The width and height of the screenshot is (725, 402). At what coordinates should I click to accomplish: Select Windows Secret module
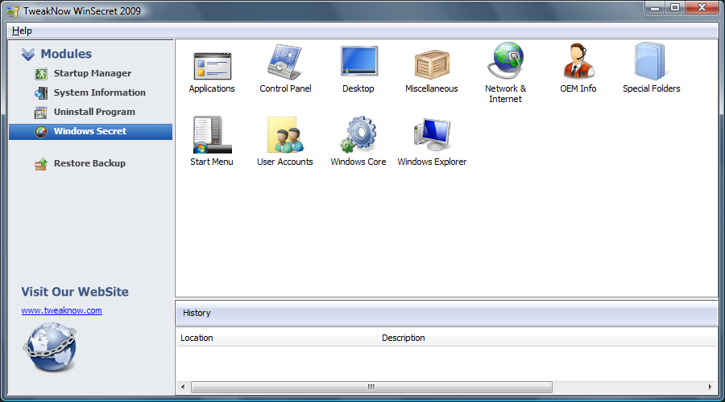90,132
